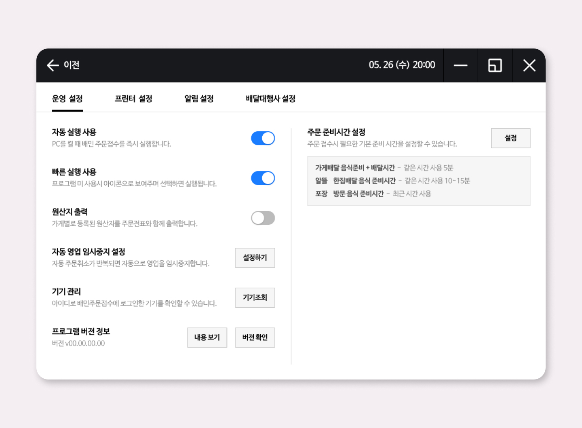Open the 알림 설정 tab
582x428 pixels.
click(199, 99)
